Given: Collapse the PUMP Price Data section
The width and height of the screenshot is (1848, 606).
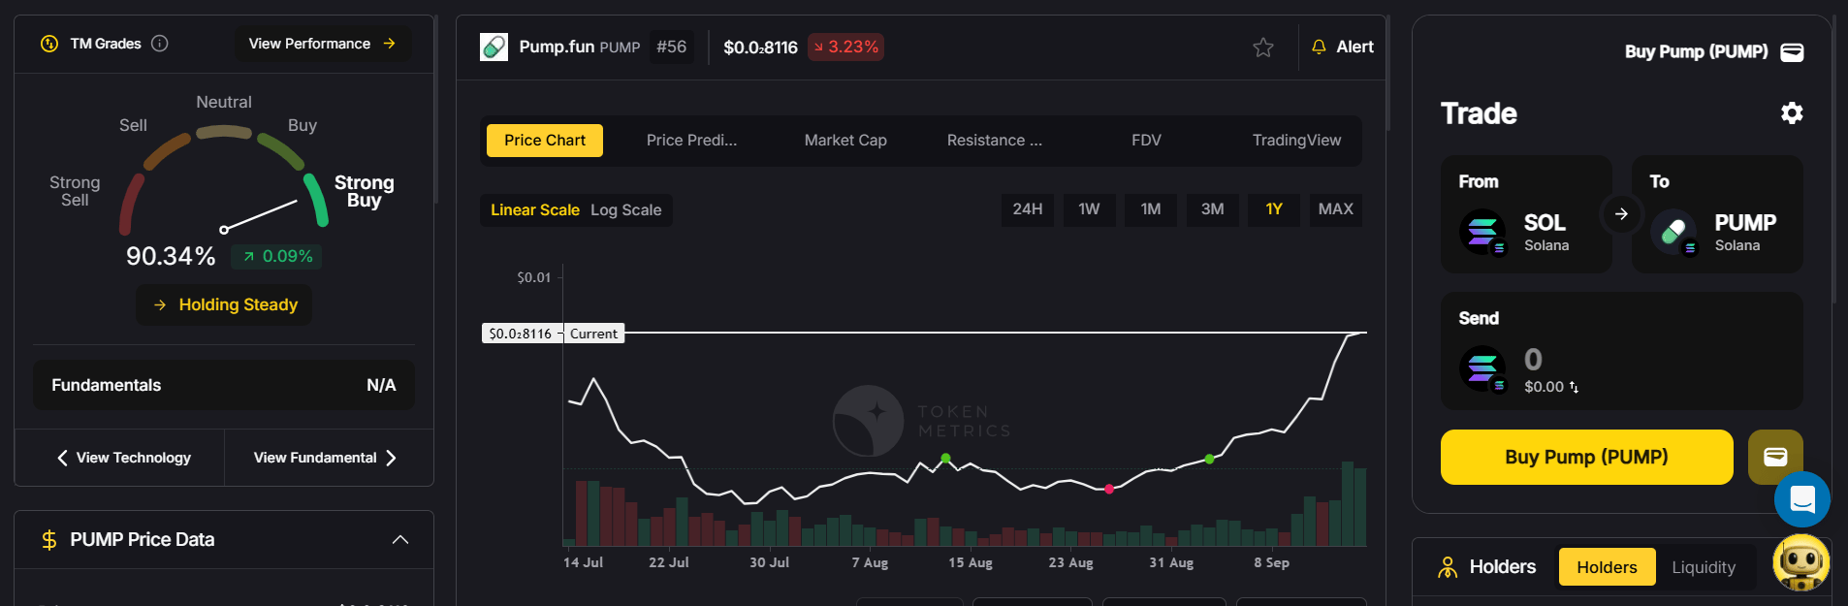Looking at the screenshot, I should point(399,540).
